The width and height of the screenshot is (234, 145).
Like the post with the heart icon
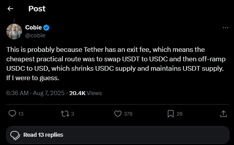point(118,114)
